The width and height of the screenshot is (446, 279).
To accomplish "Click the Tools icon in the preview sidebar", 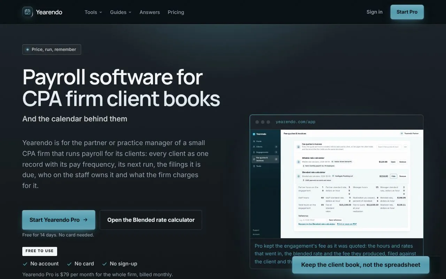I will pos(254,166).
